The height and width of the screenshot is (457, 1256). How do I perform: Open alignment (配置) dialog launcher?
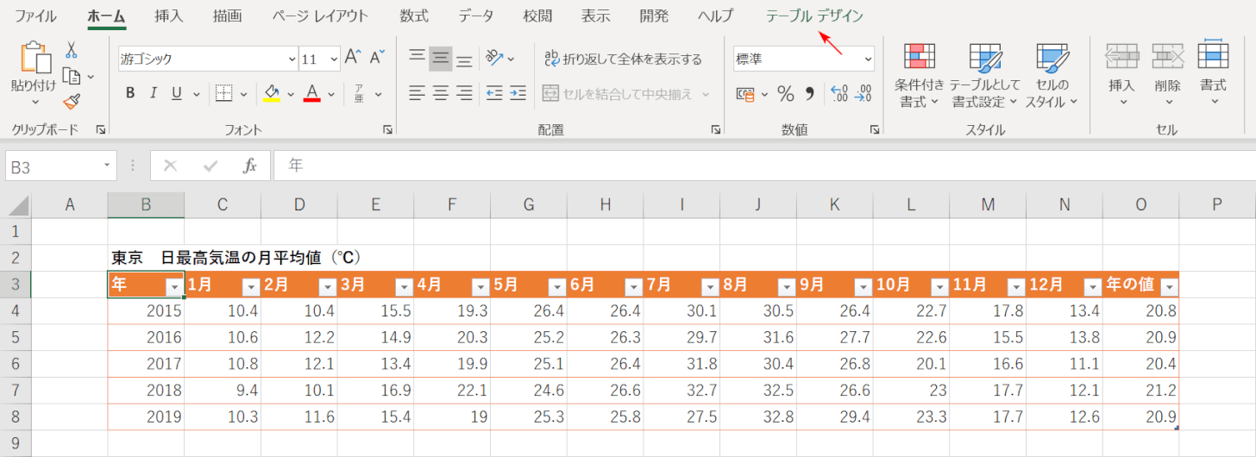click(716, 129)
